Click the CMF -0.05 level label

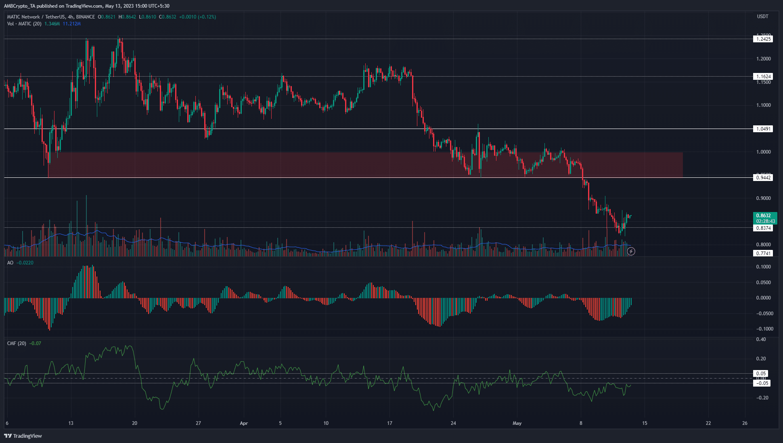coord(762,383)
